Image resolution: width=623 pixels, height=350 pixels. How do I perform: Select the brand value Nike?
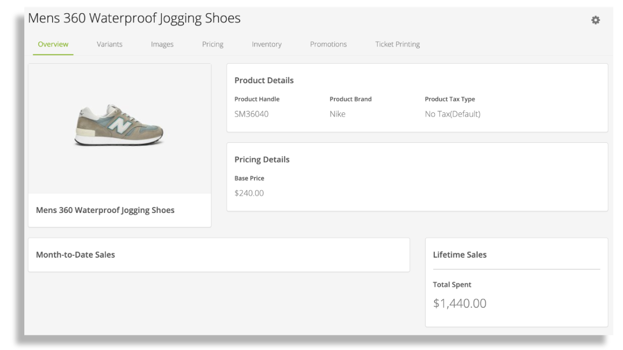click(x=337, y=114)
